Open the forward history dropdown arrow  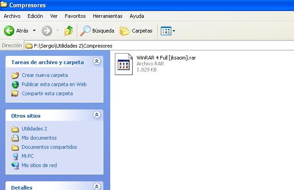[x=57, y=31]
